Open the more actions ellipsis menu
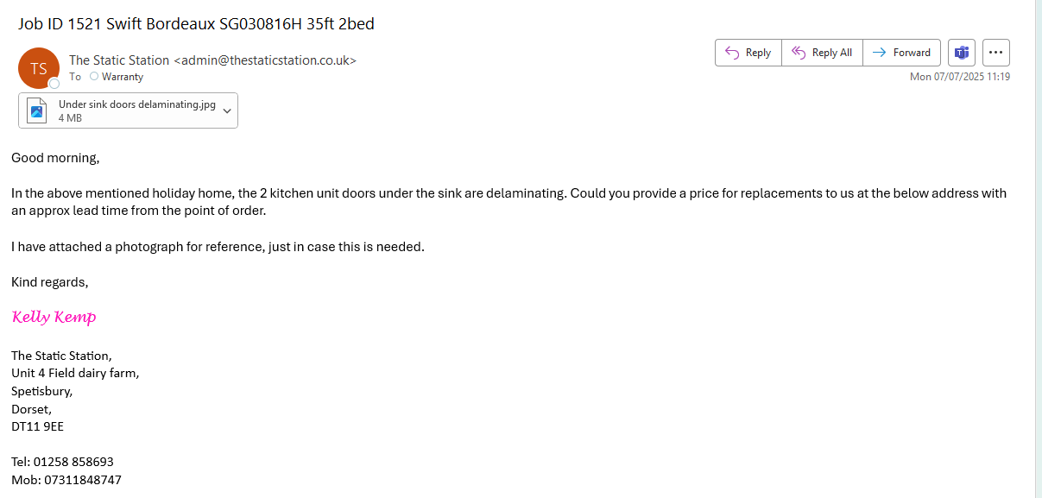The image size is (1042, 498). 995,53
